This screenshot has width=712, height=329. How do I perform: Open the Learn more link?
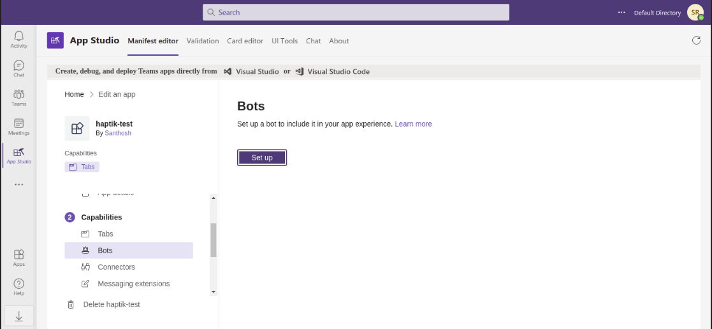[x=413, y=123]
